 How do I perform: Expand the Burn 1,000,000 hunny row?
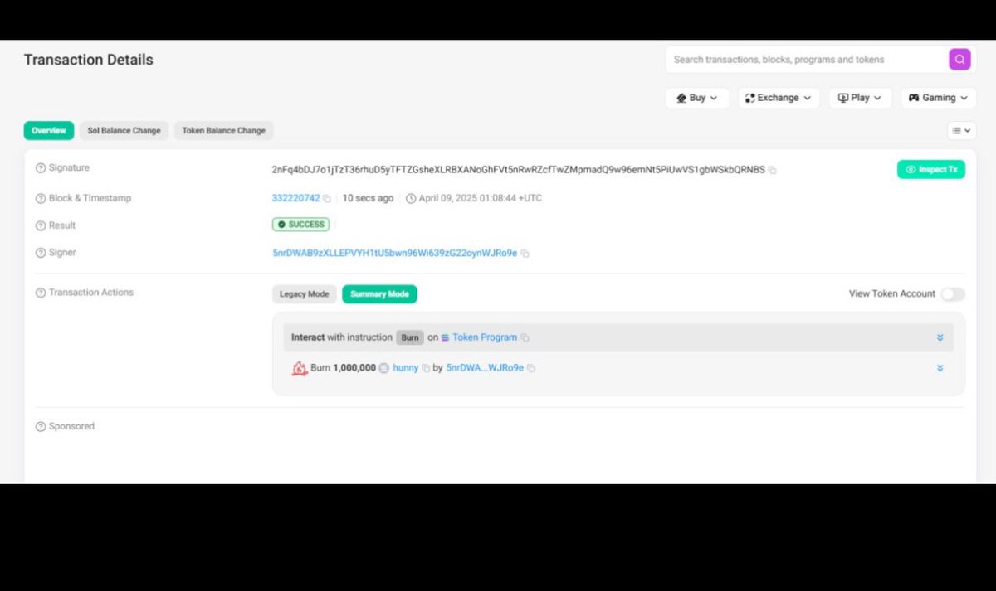tap(940, 368)
